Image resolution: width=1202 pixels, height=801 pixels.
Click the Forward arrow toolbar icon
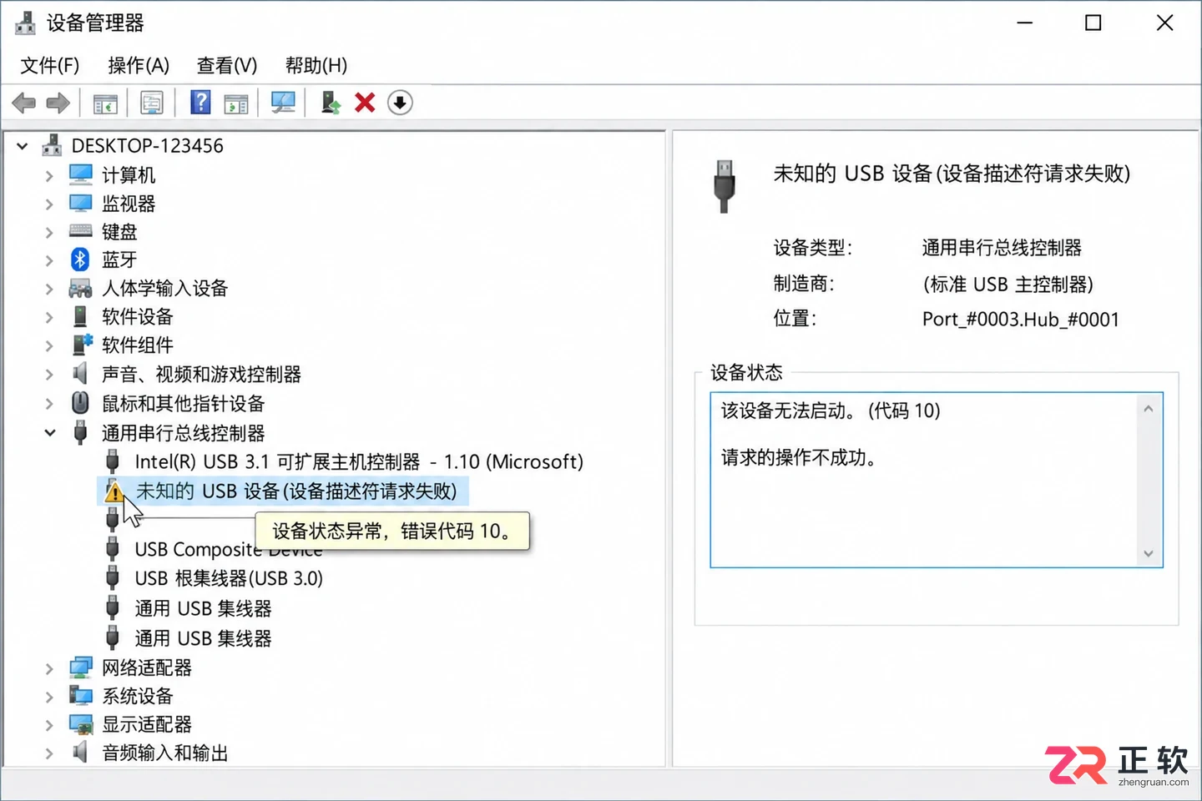pyautogui.click(x=58, y=103)
